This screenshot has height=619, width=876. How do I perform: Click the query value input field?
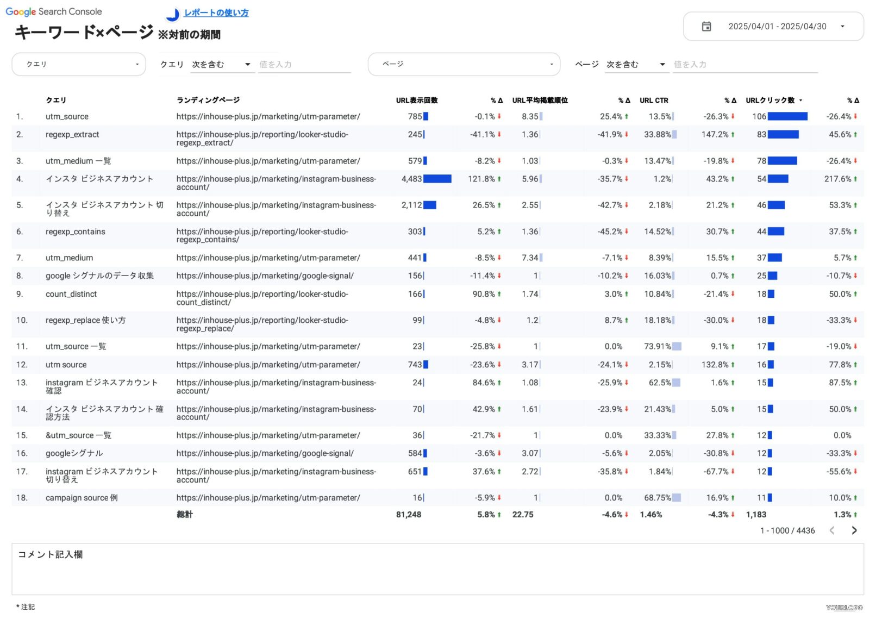[304, 65]
